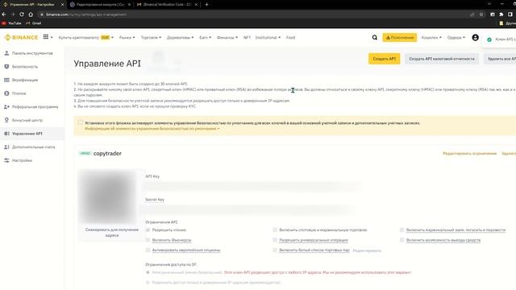Expand the Деривативы menu
The image size is (516, 290).
click(x=180, y=38)
